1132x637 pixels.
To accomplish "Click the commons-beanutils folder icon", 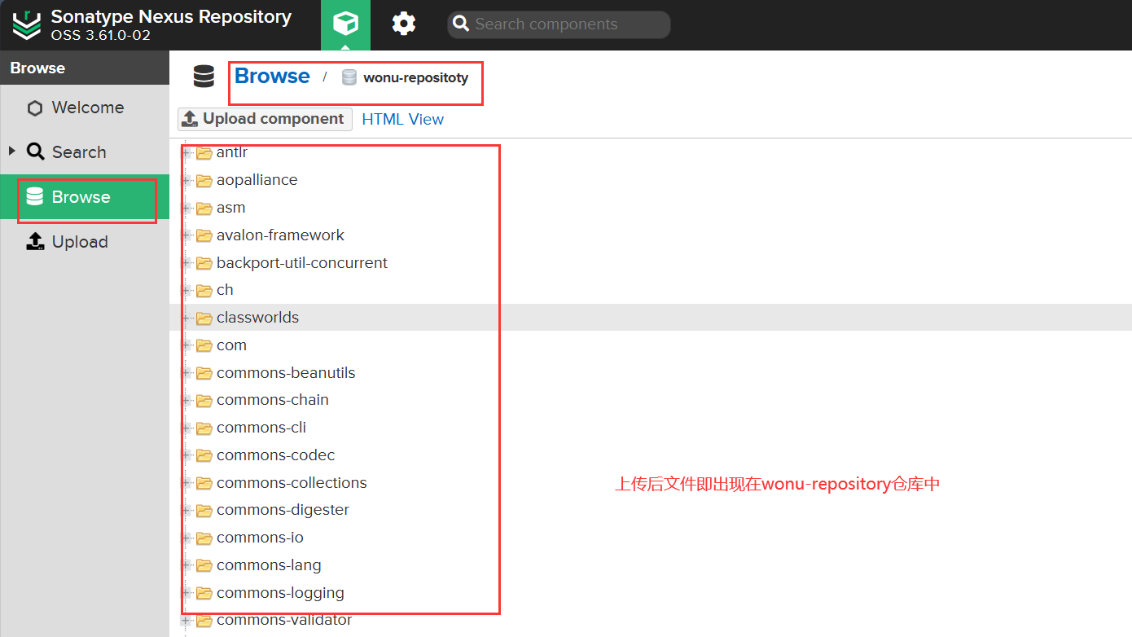I will [x=204, y=373].
